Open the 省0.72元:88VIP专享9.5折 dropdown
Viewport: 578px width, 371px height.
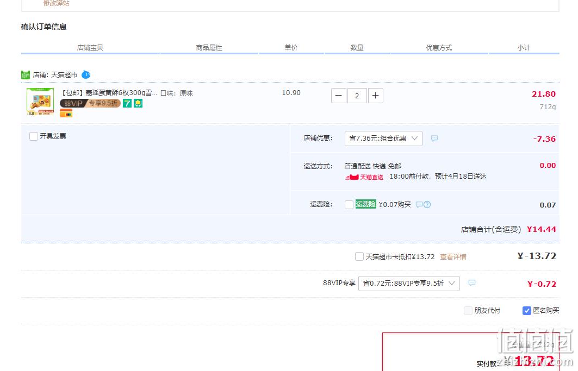(409, 284)
